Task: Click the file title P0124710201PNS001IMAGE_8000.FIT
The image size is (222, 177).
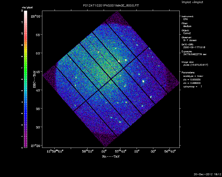Action: [111, 5]
